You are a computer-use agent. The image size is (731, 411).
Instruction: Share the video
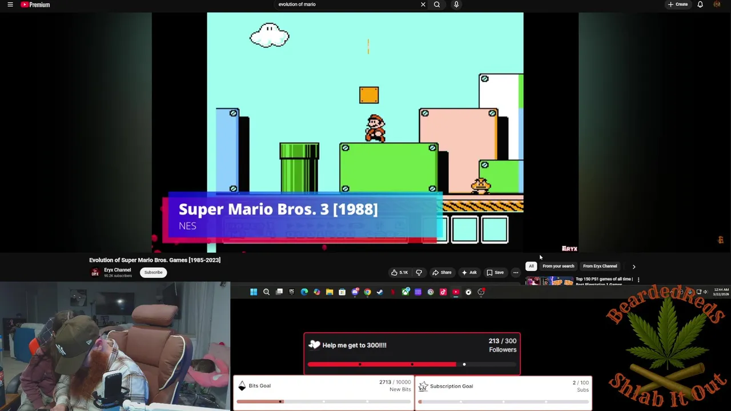(442, 273)
